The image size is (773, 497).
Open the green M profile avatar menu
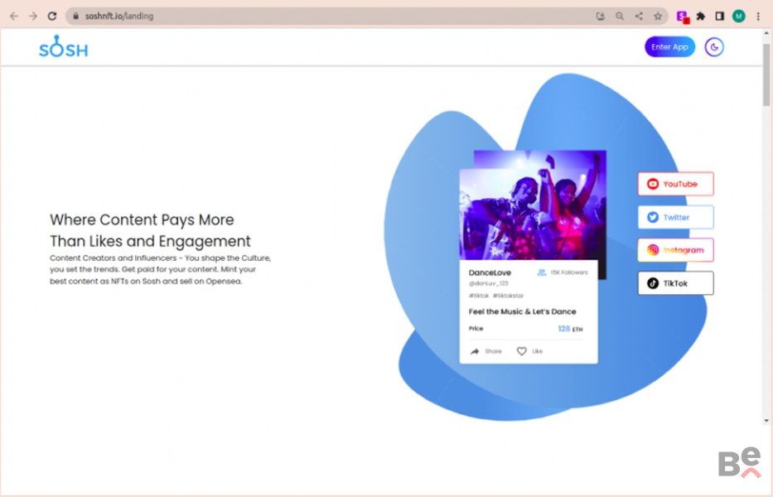coord(738,16)
